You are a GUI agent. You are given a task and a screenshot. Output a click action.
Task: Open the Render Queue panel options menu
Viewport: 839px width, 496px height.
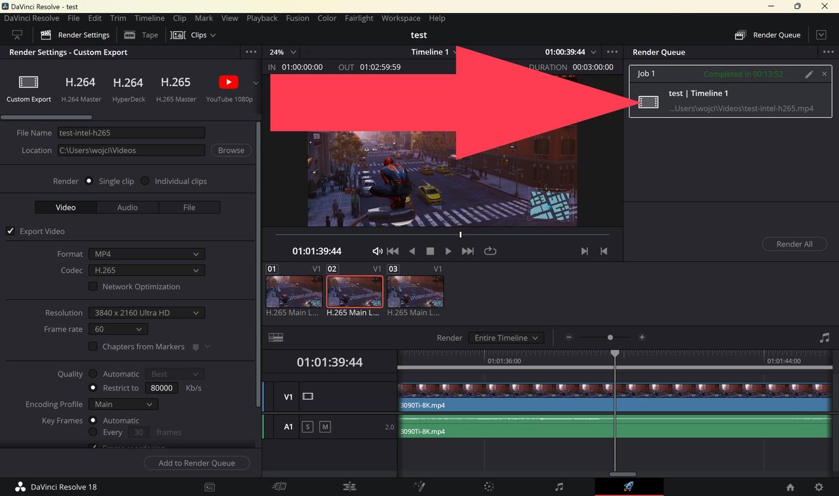828,52
